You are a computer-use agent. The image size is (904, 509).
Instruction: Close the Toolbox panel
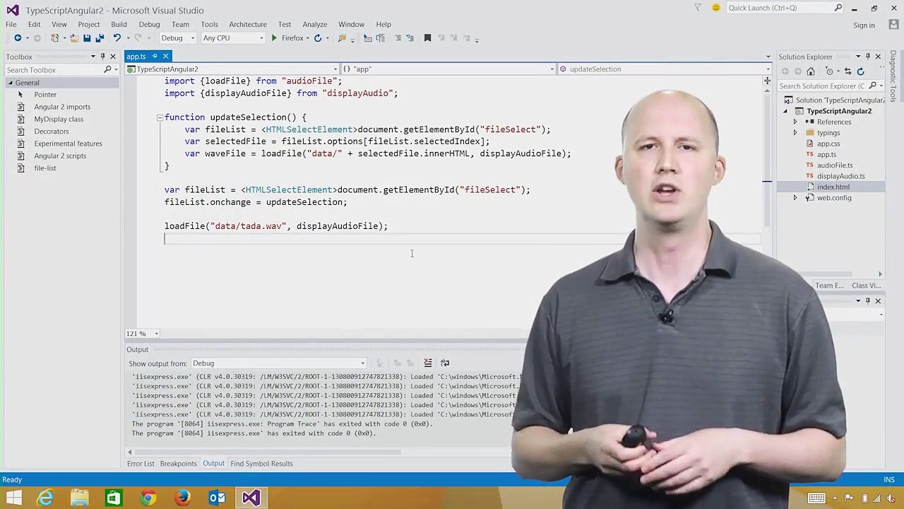(x=113, y=57)
